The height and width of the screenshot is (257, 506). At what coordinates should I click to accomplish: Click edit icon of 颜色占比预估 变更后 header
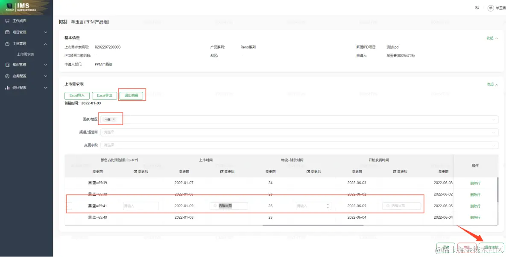[x=135, y=172]
